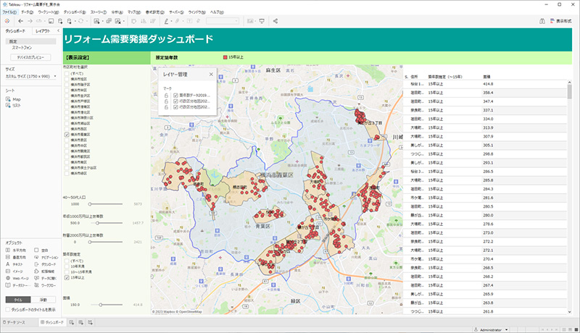Click the duplicate sheet toolbar icon
Viewport: 580px width, 333px height.
click(x=109, y=21)
